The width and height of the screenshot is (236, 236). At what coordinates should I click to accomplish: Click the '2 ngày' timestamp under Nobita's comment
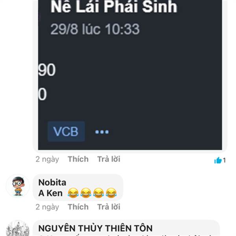click(x=47, y=207)
